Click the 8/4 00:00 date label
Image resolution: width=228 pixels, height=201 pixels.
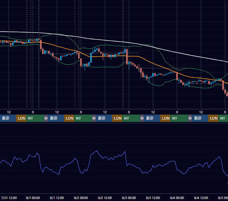177,198
